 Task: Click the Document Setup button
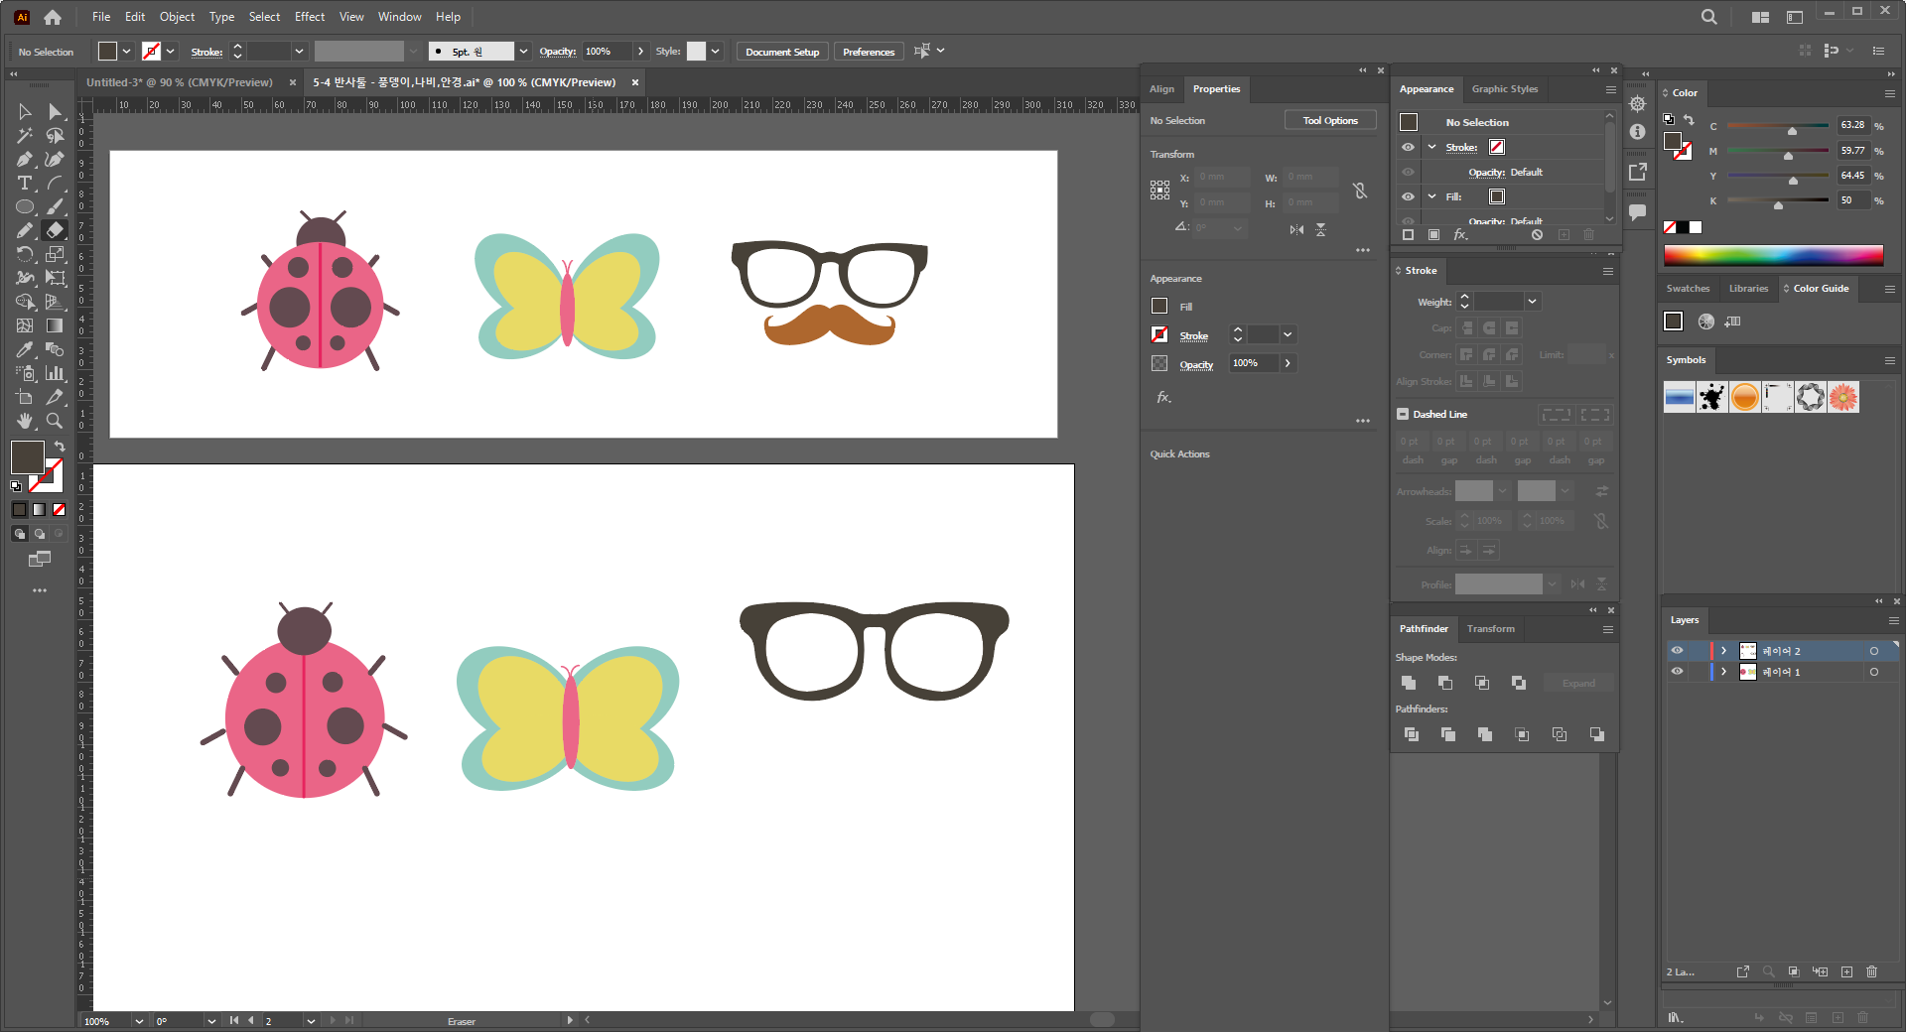pyautogui.click(x=782, y=52)
